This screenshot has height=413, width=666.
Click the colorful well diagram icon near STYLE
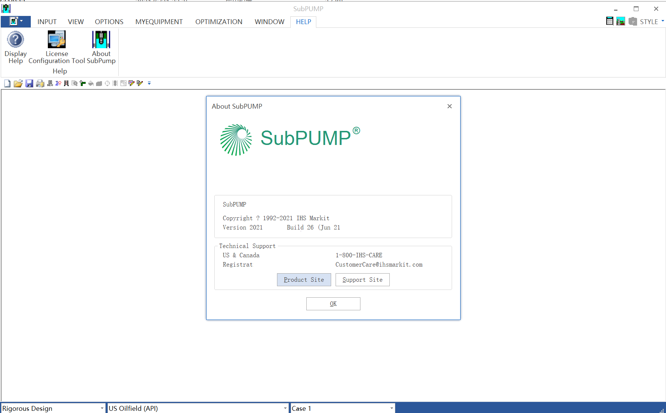621,21
